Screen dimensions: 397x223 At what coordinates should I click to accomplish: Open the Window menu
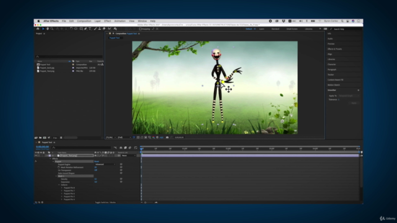[x=142, y=21]
